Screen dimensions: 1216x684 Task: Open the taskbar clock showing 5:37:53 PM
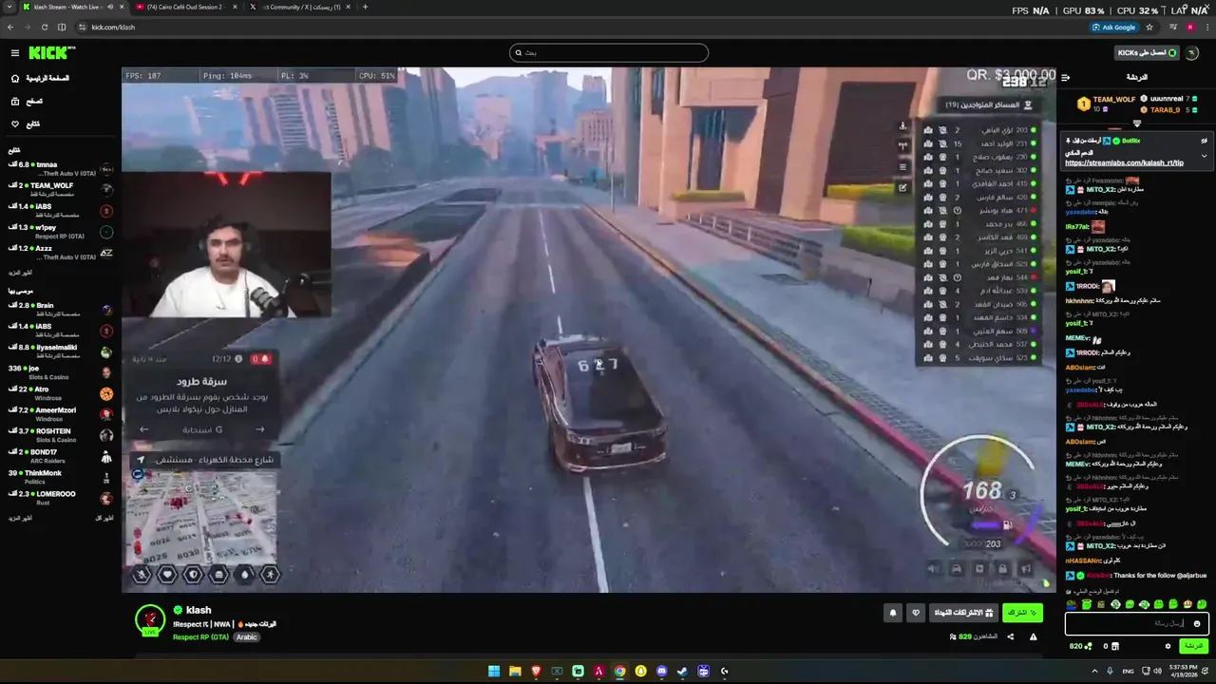[x=1186, y=672]
